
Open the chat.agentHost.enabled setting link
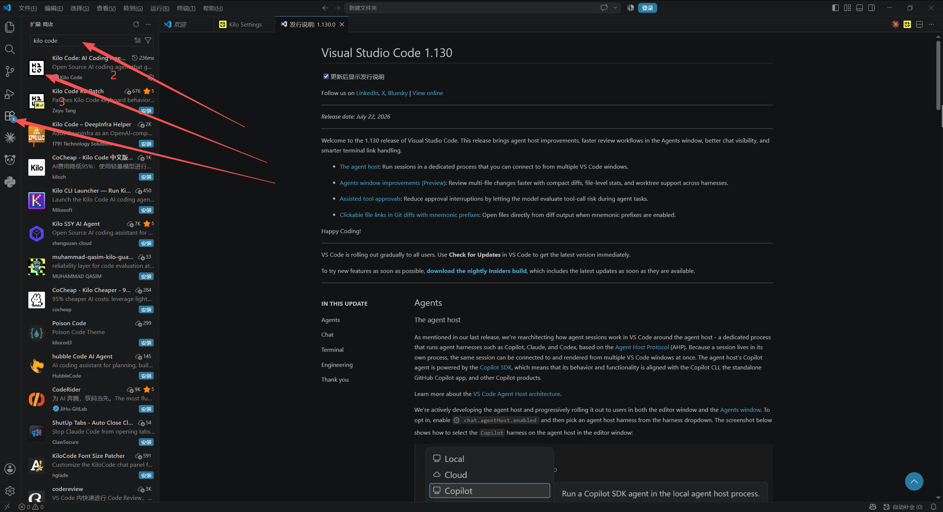pos(496,420)
